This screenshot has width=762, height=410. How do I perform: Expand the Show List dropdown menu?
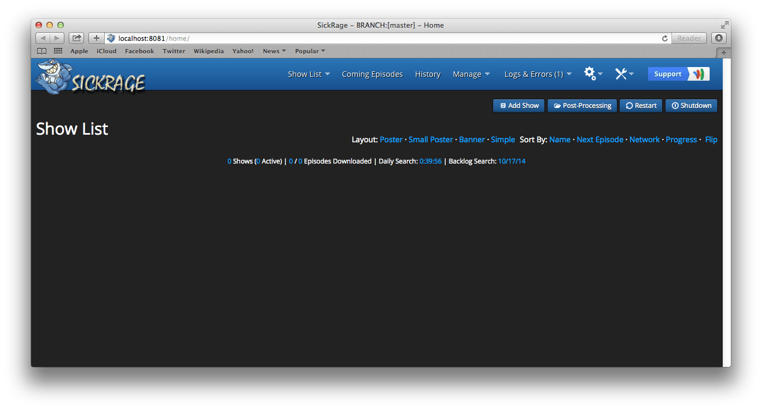click(x=309, y=74)
